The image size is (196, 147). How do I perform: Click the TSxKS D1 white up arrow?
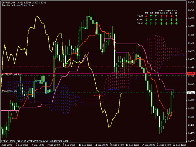(176, 16)
